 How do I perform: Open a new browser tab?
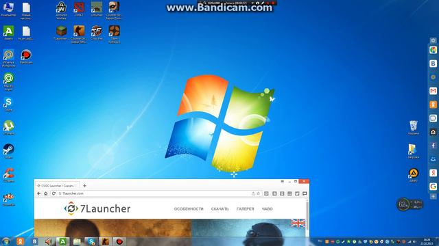coord(84,185)
